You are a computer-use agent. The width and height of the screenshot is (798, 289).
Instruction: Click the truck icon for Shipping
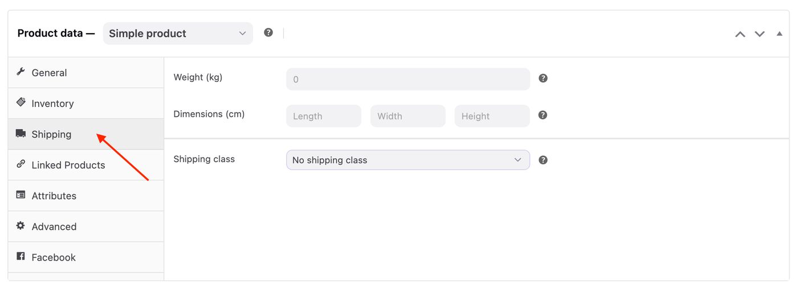21,134
